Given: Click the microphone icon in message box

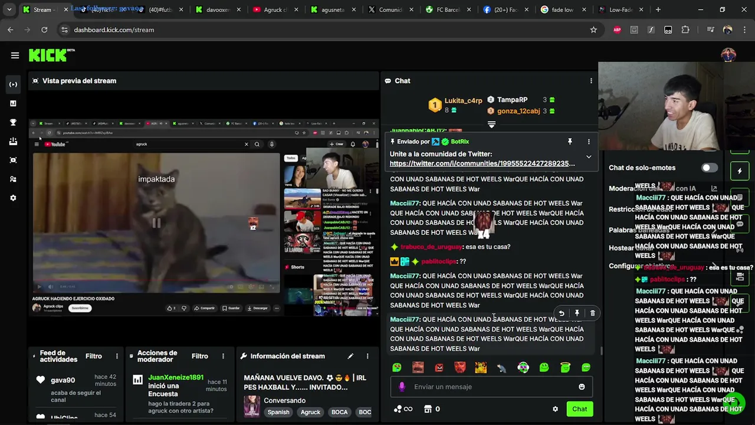Looking at the screenshot, I should (402, 387).
